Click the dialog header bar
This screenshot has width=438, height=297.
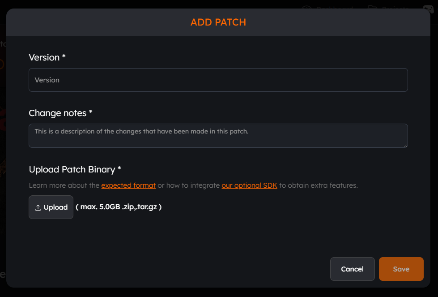click(218, 22)
